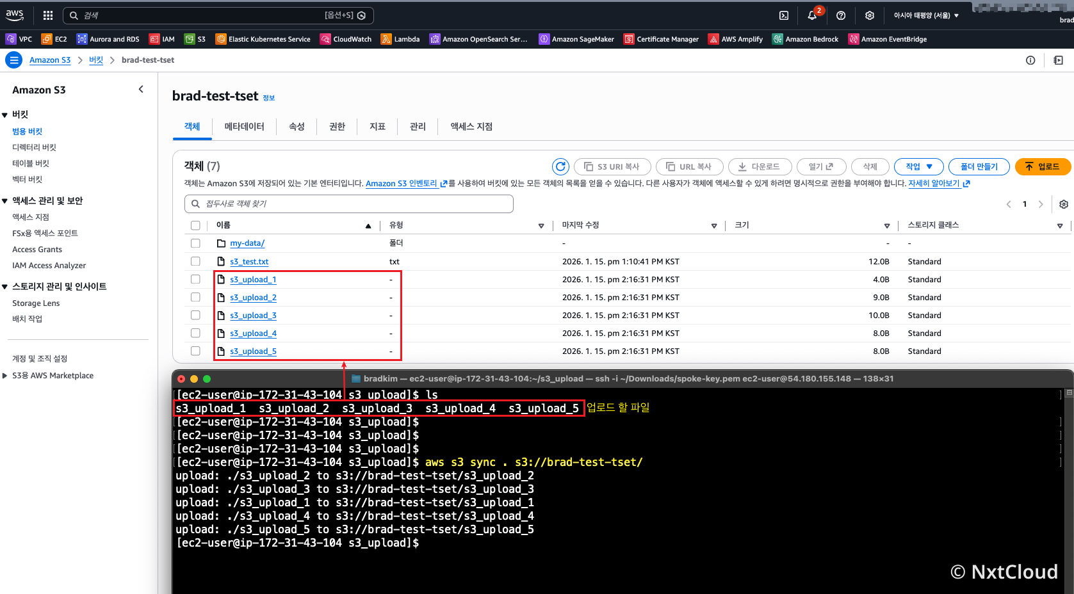The height and width of the screenshot is (594, 1074).
Task: Open the services grid menu
Action: [x=48, y=15]
